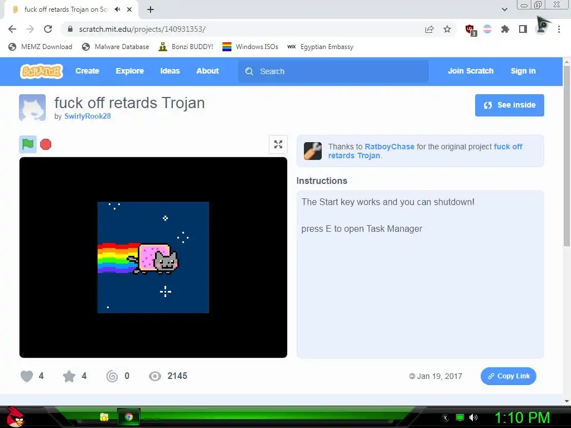571x428 pixels.
Task: Open the MEMZ Download bookmark
Action: coord(40,47)
